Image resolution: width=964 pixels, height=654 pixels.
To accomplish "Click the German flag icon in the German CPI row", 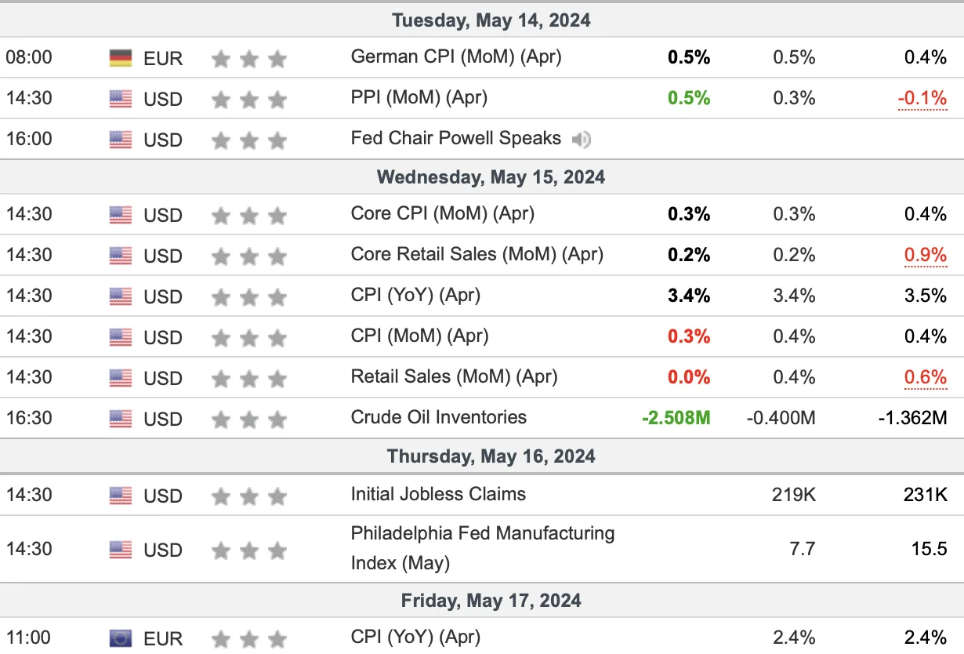I will (x=121, y=58).
